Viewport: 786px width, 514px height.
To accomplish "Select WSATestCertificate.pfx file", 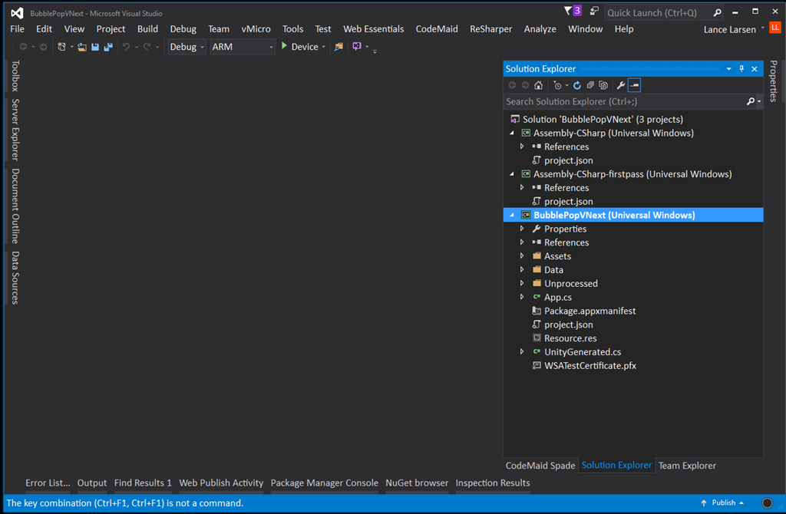I will click(x=590, y=366).
